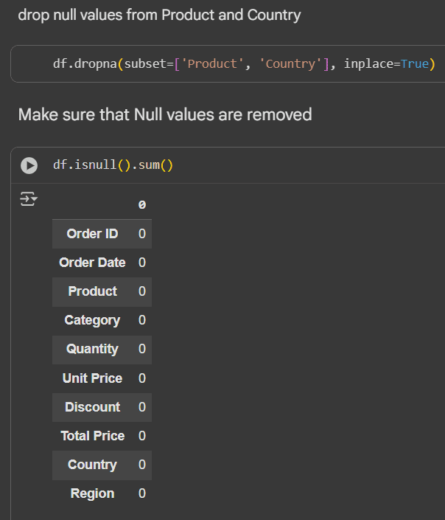445x520 pixels.
Task: Click the Total Price row label
Action: coord(92,436)
